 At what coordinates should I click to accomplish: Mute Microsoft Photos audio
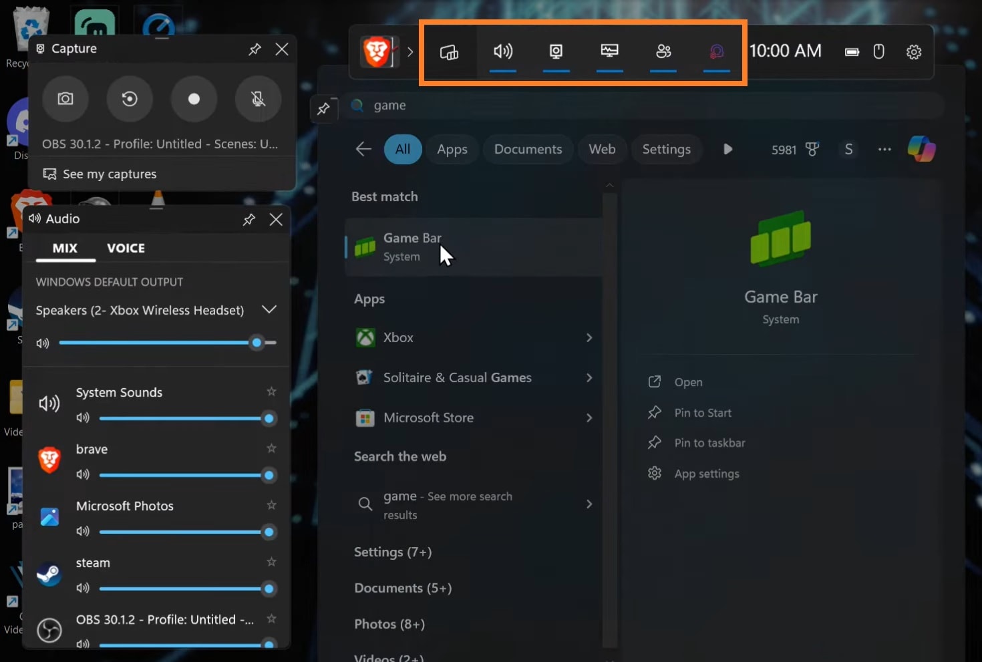(83, 532)
